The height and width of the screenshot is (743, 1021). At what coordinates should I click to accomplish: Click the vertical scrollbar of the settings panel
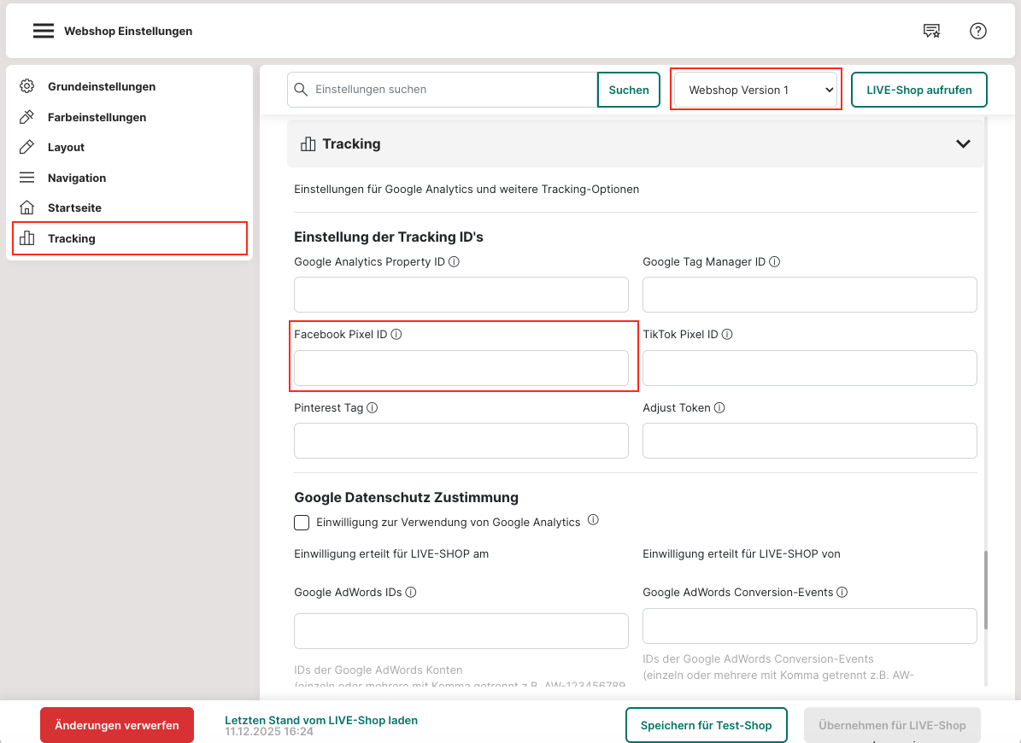point(985,591)
